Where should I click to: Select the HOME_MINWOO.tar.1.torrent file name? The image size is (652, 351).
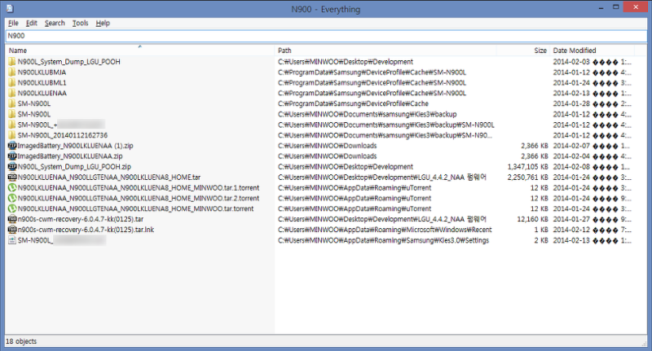point(138,188)
